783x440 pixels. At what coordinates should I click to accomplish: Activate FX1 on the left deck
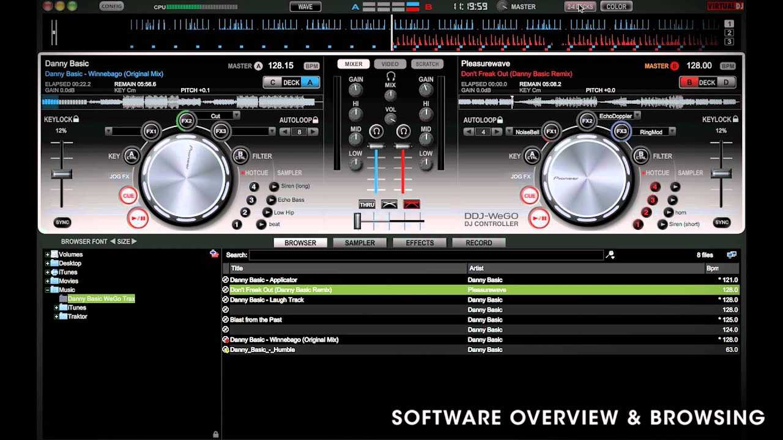(x=151, y=131)
